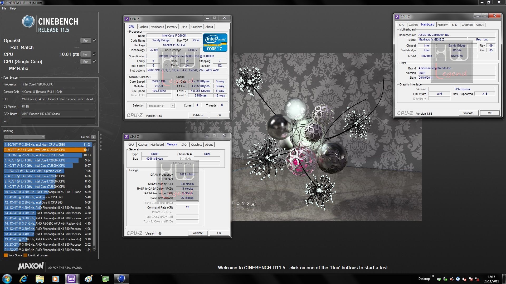Click the Cinebench logo sphere
The image size is (506, 284).
coord(28,22)
